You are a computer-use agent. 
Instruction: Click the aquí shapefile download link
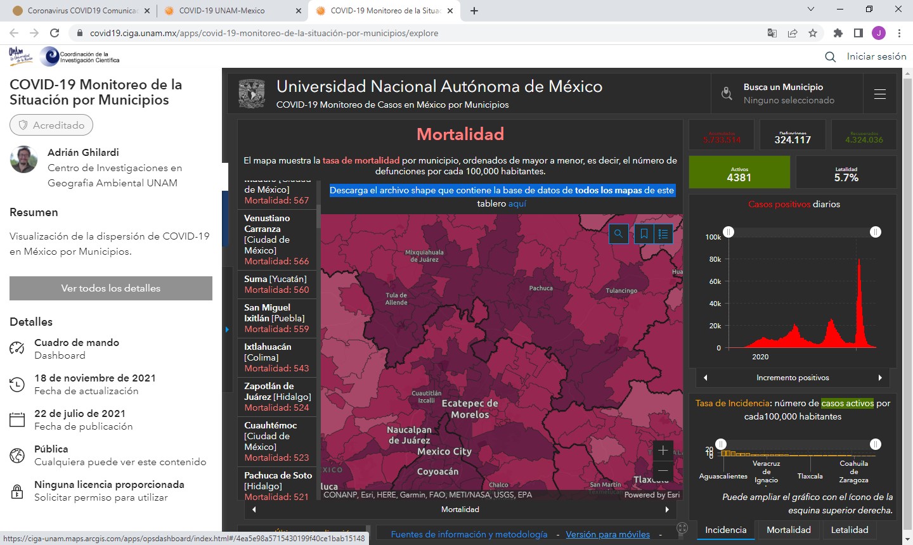[x=517, y=203]
